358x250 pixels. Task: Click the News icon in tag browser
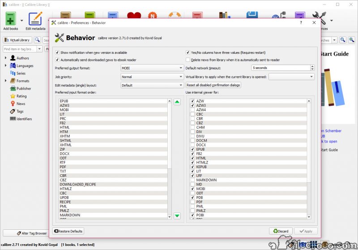pos(13,103)
